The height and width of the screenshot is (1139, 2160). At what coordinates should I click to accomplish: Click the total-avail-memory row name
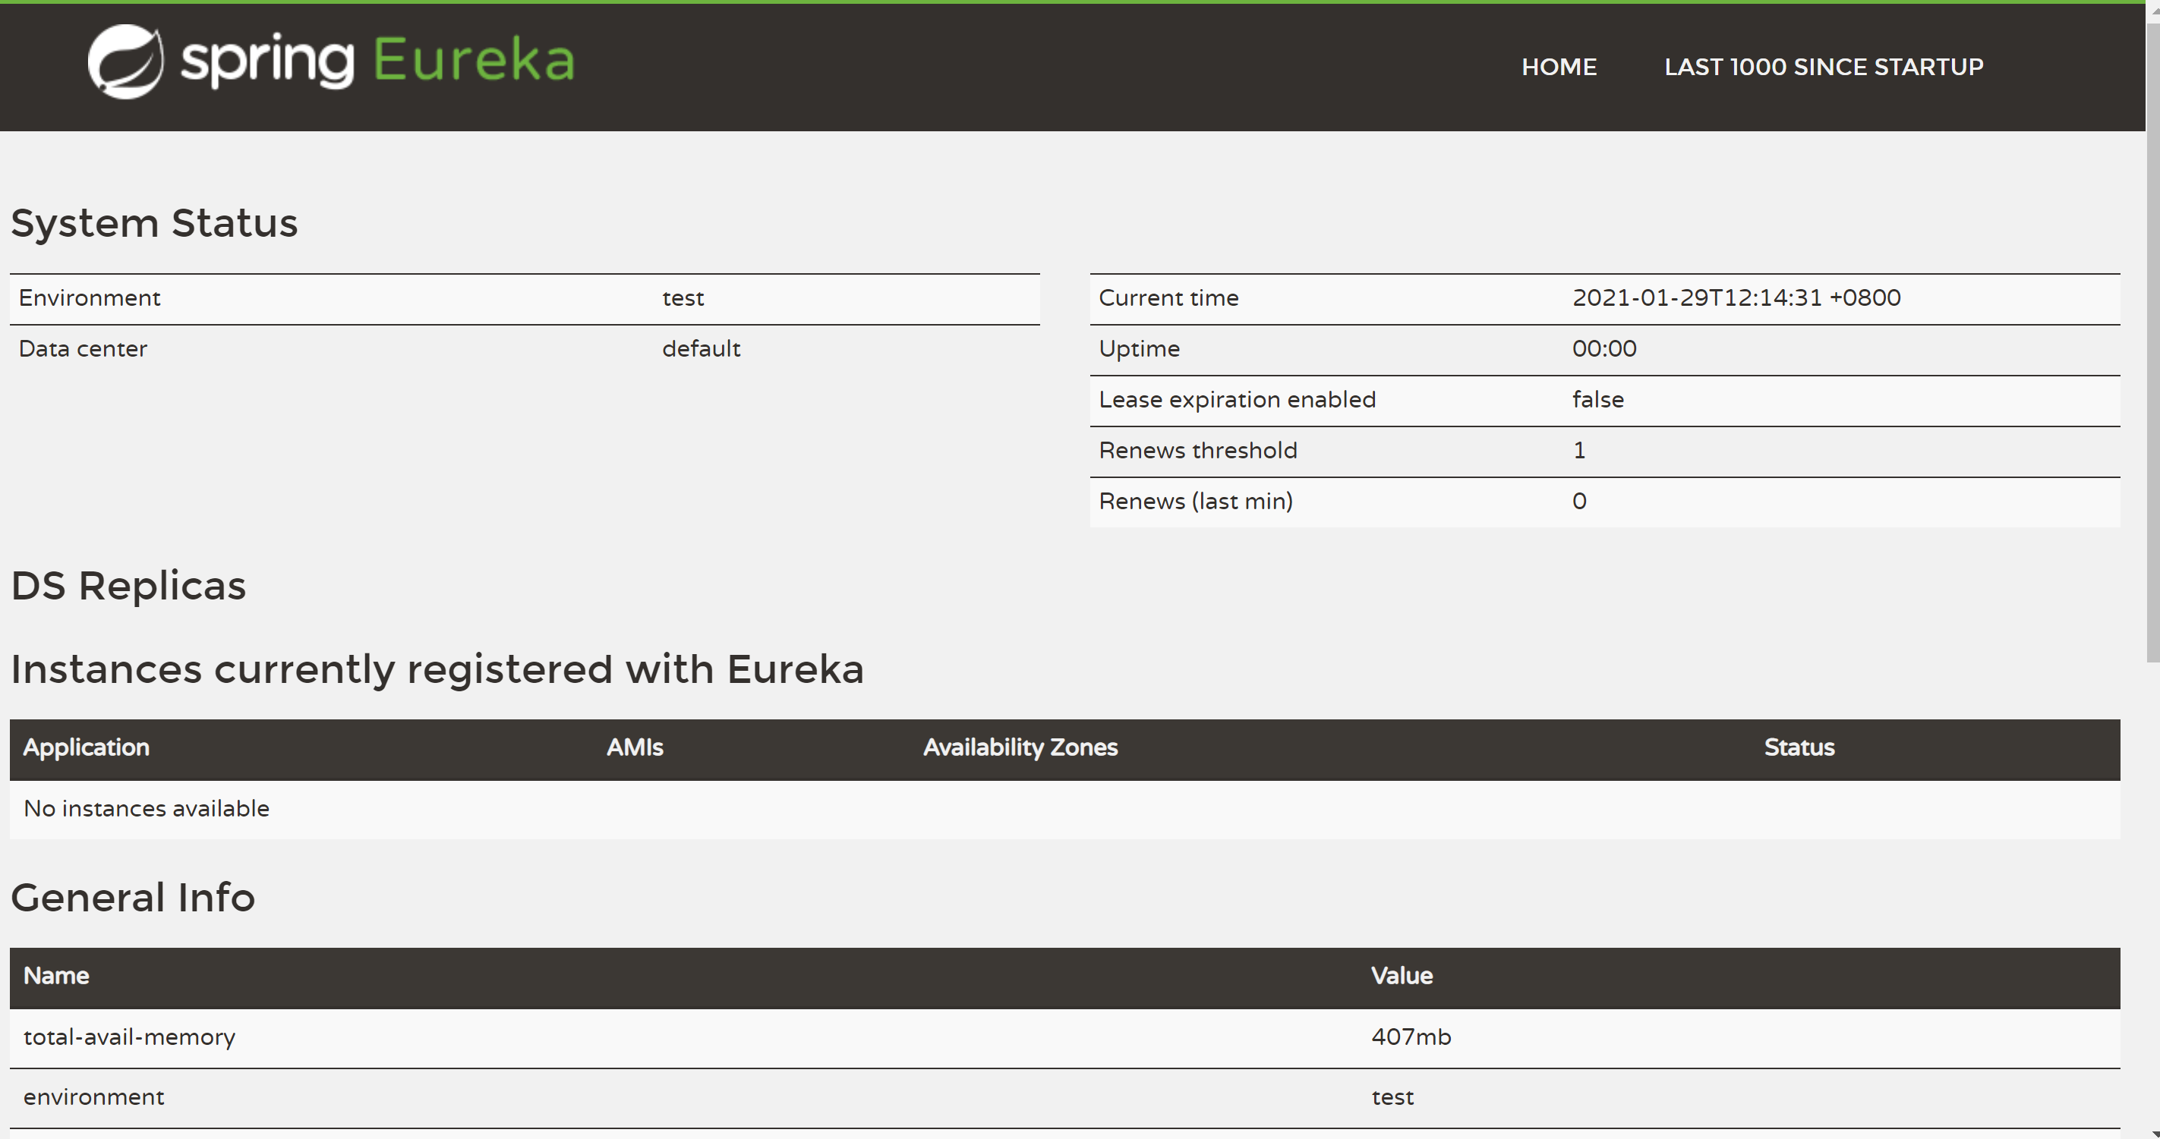point(129,1037)
